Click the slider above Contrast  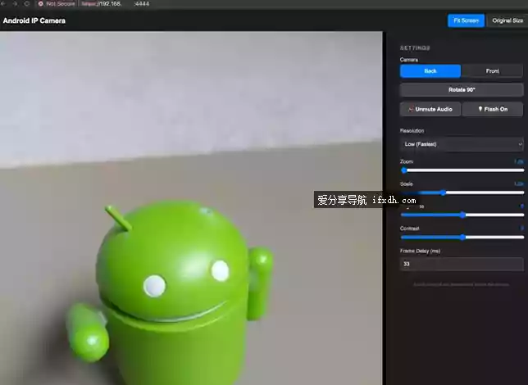[x=462, y=215]
